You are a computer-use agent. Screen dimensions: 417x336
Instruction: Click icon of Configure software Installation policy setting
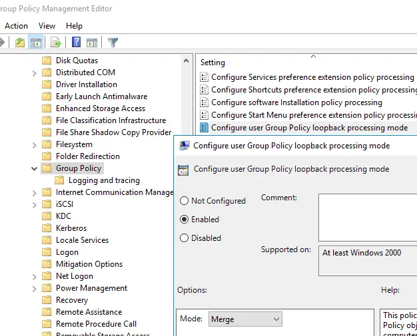(204, 102)
